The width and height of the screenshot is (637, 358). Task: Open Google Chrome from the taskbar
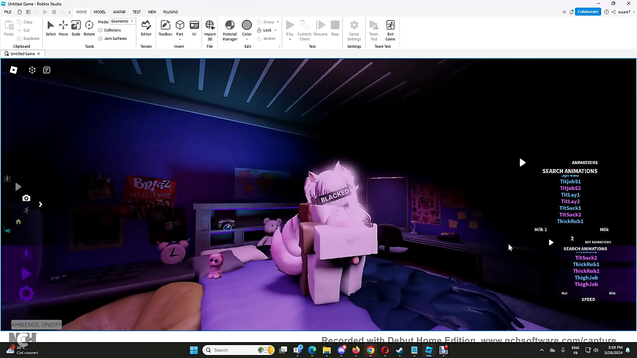[x=370, y=350]
